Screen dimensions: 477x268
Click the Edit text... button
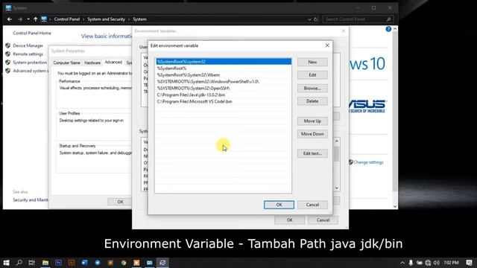click(x=312, y=153)
